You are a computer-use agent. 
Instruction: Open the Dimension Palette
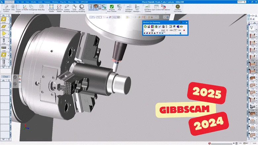point(59,8)
